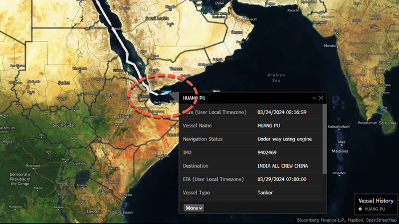This screenshot has height=224, width=399.
Task: Click the Tanzania map label
Action: pyautogui.click(x=95, y=211)
